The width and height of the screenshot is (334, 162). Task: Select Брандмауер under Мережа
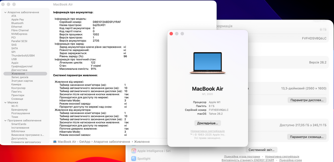tap(19, 110)
